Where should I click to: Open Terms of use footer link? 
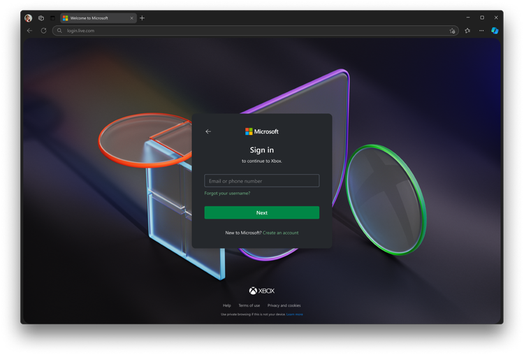pos(249,305)
